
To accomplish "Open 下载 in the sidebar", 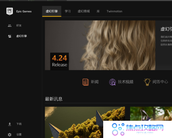I will pyautogui.click(x=19, y=124).
